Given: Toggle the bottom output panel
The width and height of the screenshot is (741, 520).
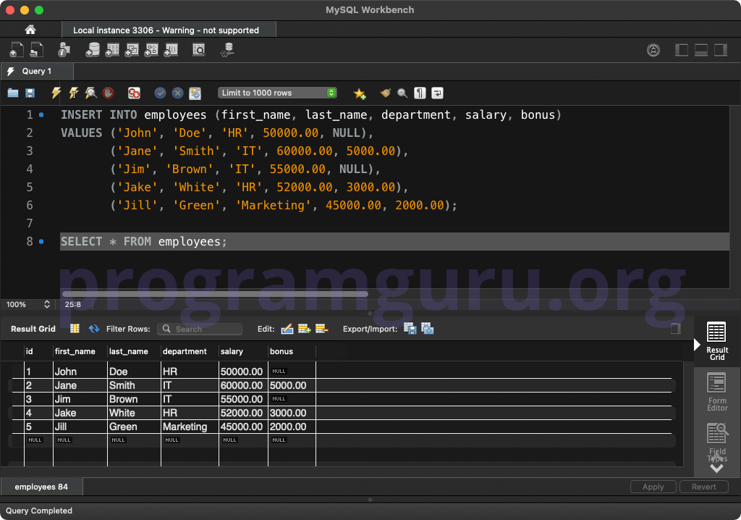Looking at the screenshot, I should coord(700,50).
